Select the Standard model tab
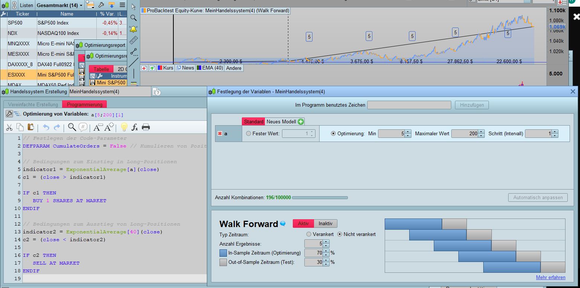 click(x=254, y=122)
